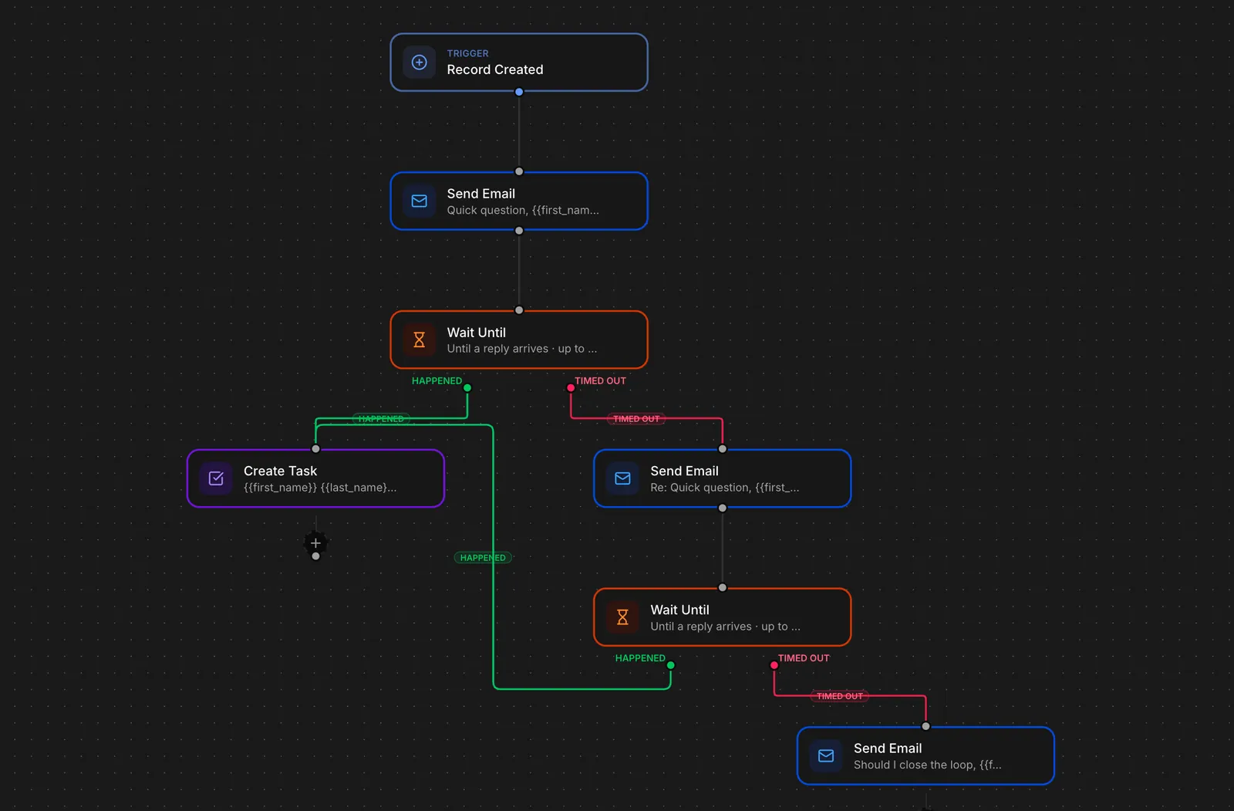Add a step below the Create Task node
Image resolution: width=1234 pixels, height=811 pixels.
pos(315,543)
